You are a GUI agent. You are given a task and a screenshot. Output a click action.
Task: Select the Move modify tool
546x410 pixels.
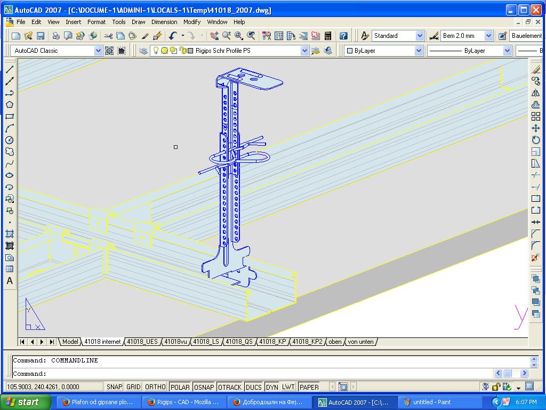pyautogui.click(x=536, y=128)
